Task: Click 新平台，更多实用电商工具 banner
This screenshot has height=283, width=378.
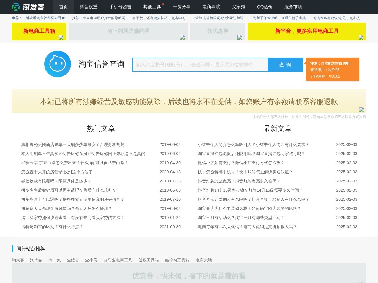Action: point(307,31)
